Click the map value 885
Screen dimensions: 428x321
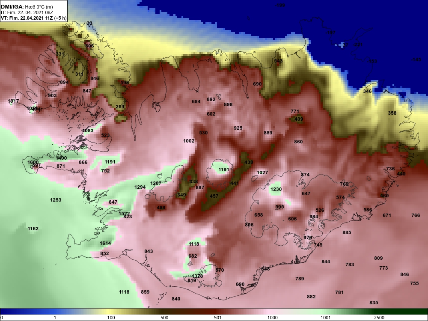click(x=347, y=232)
